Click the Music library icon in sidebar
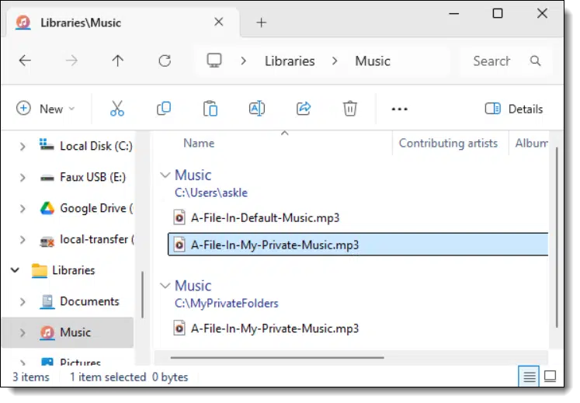This screenshot has width=580, height=403. pos(47,332)
